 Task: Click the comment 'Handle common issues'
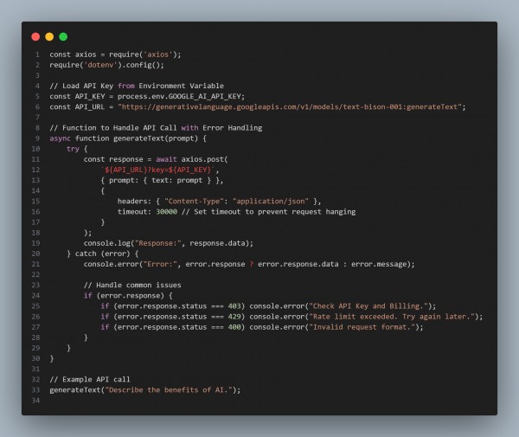pyautogui.click(x=132, y=285)
